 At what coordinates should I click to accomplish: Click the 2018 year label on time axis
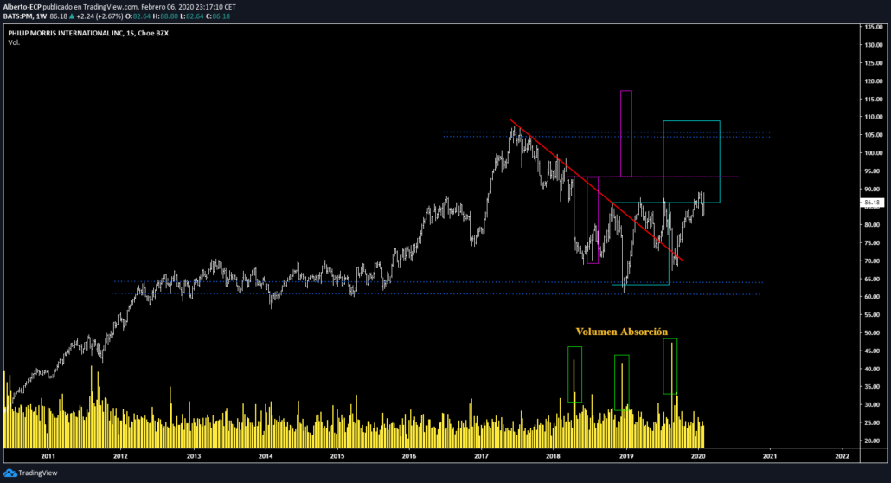click(554, 456)
